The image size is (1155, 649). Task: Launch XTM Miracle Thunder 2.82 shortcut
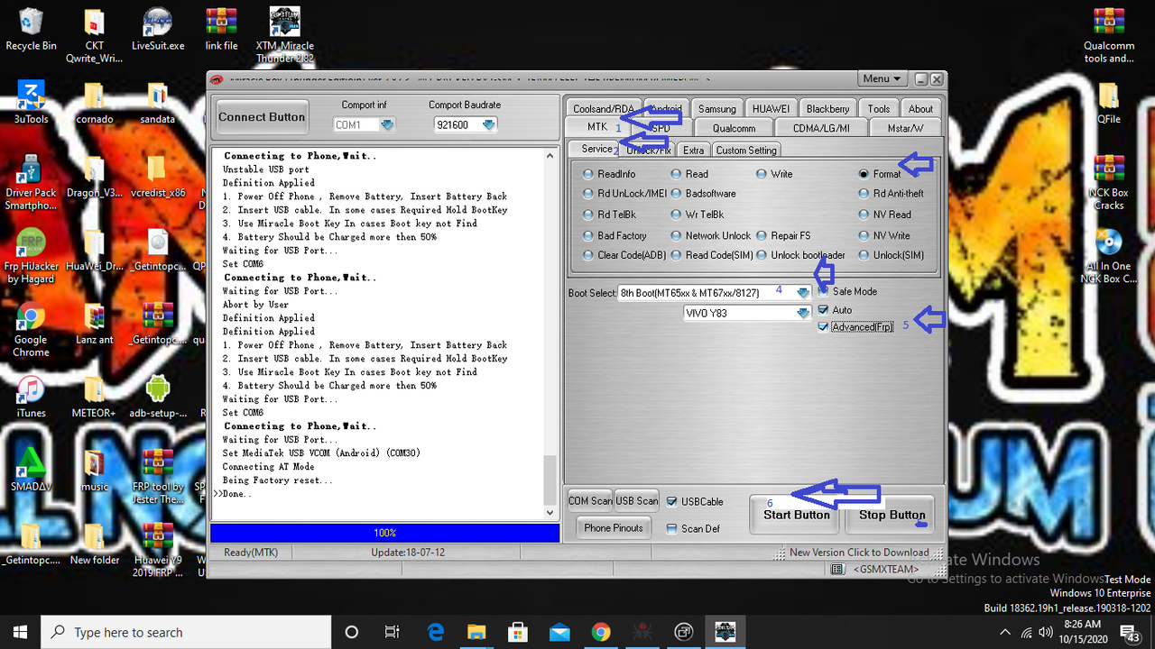284,35
